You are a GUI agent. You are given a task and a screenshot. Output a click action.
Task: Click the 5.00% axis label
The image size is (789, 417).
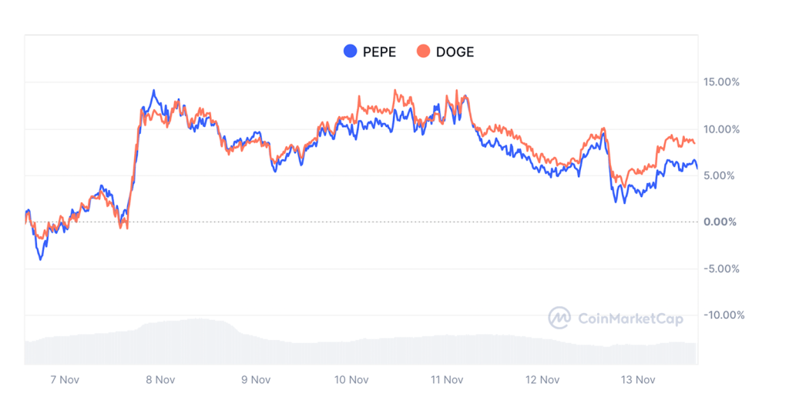724,175
